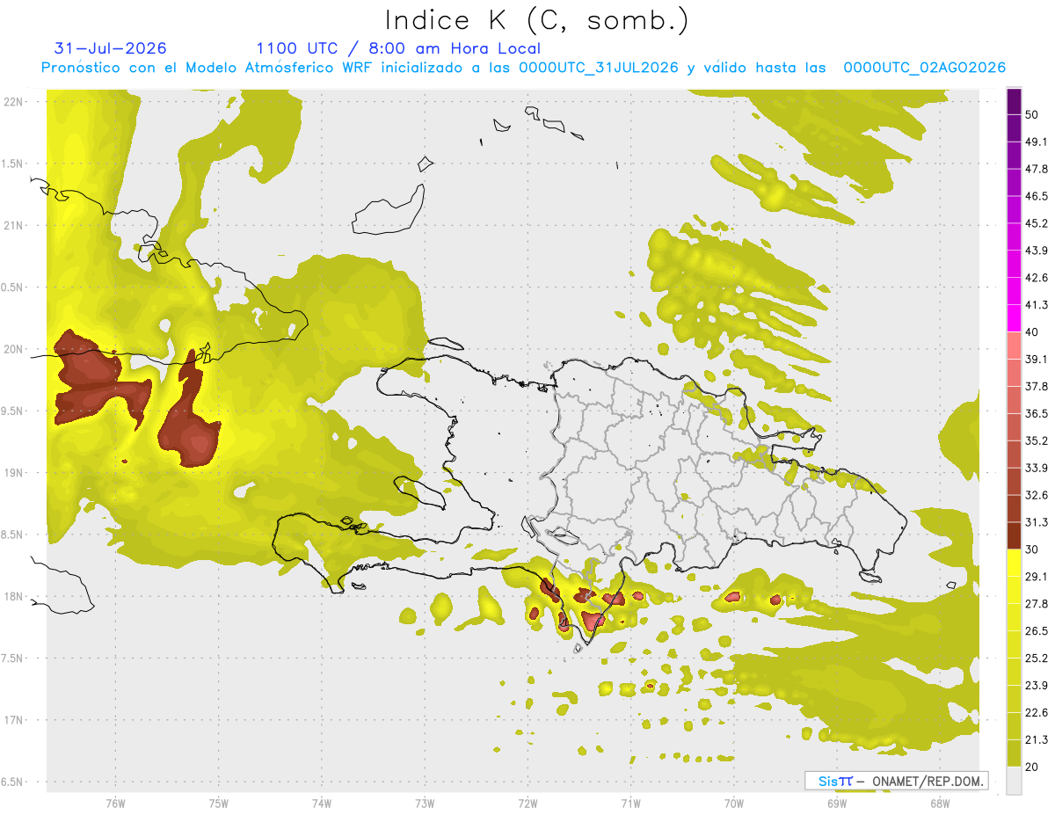Select light gray colorbar segment below 20

(1014, 780)
